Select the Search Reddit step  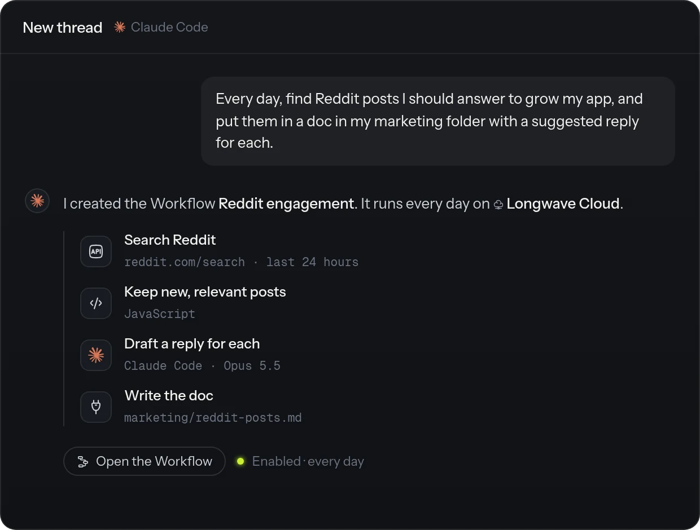coord(170,240)
